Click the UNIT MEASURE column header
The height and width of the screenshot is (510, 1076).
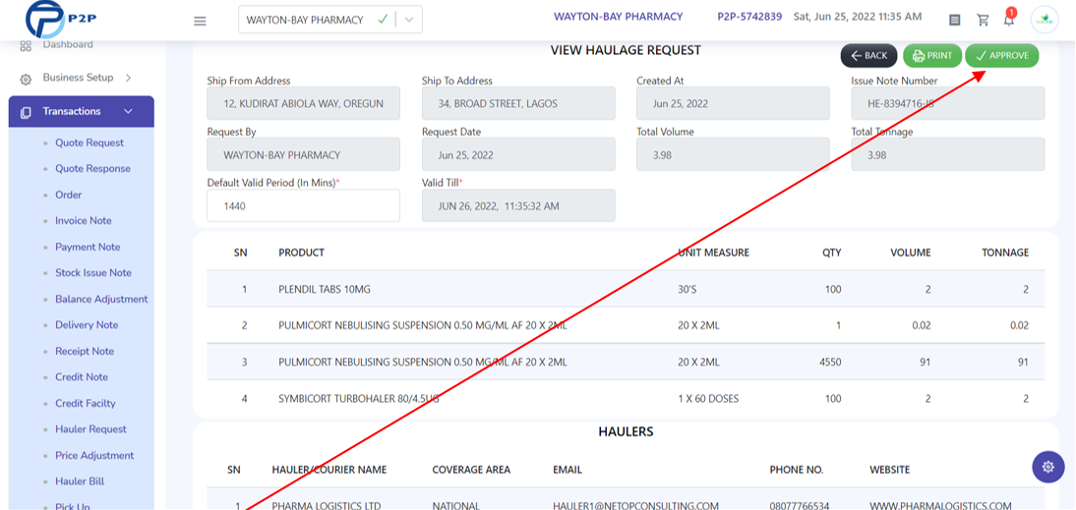[714, 253]
